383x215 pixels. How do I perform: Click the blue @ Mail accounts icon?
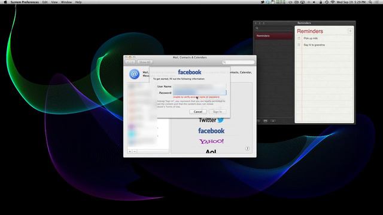tap(134, 74)
